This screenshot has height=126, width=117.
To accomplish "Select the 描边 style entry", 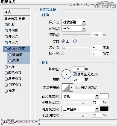I will 17,91.
